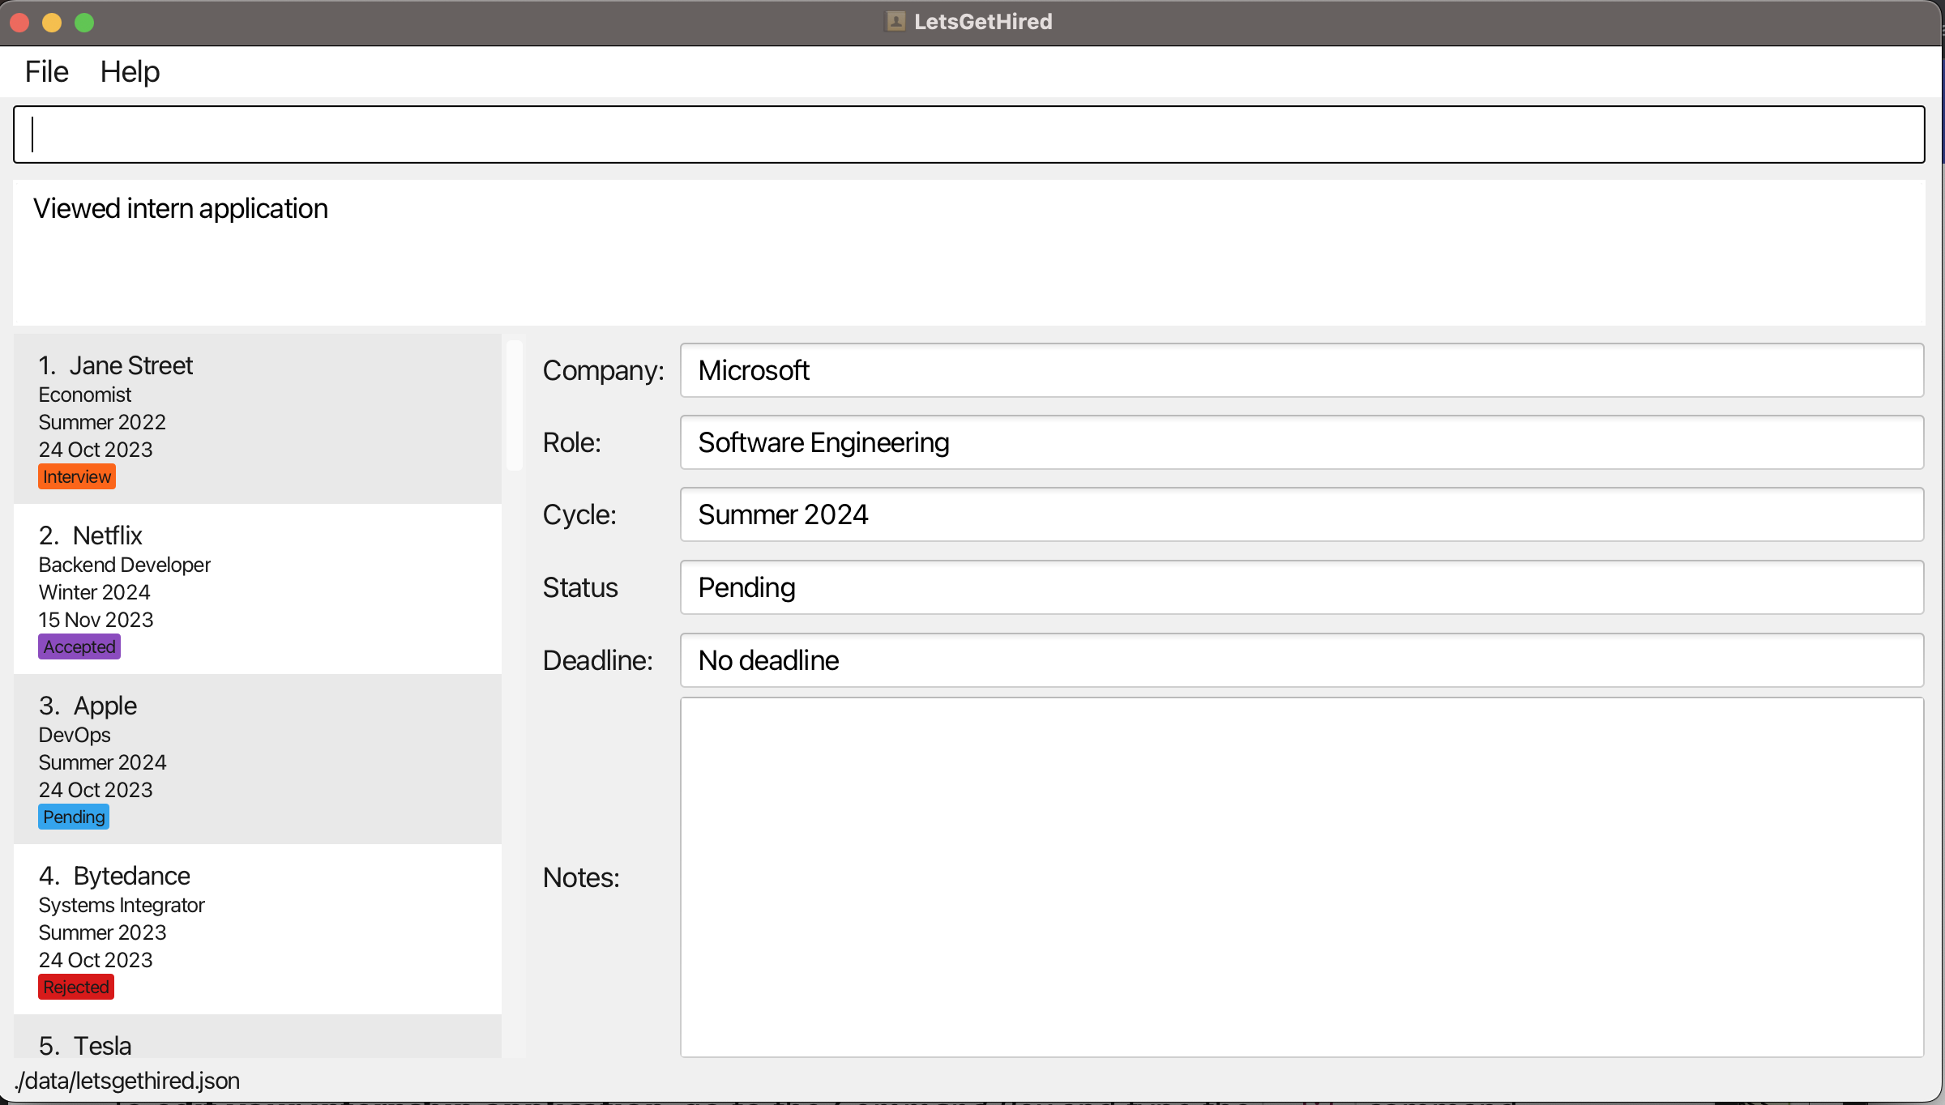Click the Deadline field showing No deadline
Screen dimensions: 1945x1105
tap(1302, 660)
